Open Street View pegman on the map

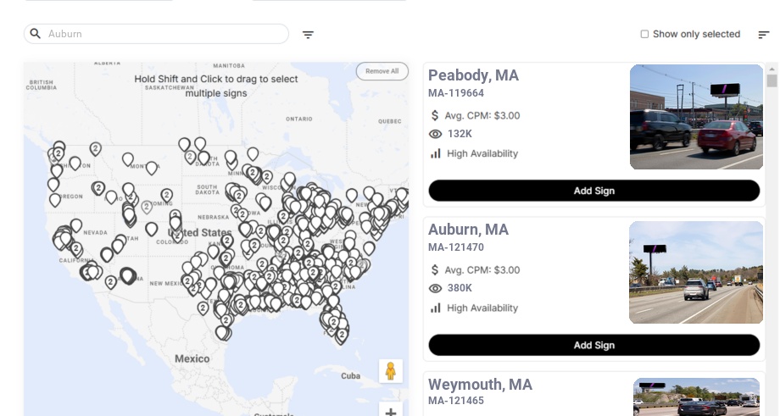390,371
